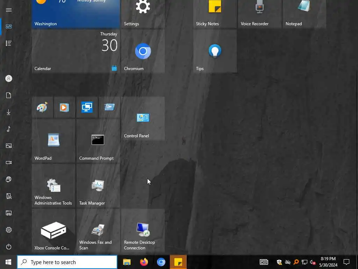Launch the Task Manager tile
Screen dimensions: 358x269
(x=98, y=186)
